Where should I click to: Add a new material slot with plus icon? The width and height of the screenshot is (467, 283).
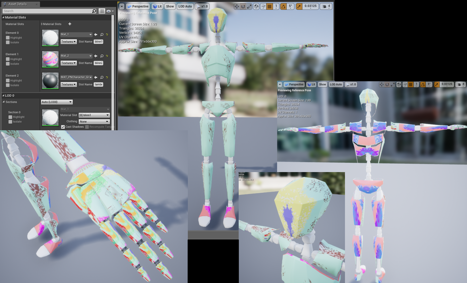pyautogui.click(x=70, y=24)
